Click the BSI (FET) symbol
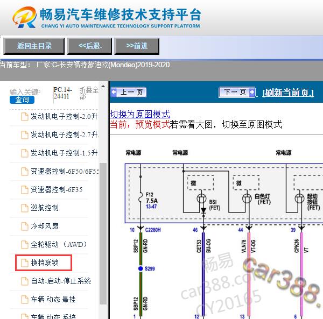This screenshot has height=319, width=323. [x=201, y=199]
